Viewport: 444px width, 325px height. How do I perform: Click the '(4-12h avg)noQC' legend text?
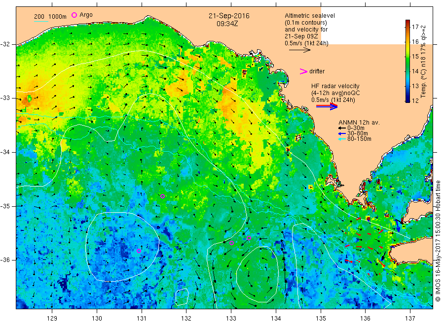(335, 93)
